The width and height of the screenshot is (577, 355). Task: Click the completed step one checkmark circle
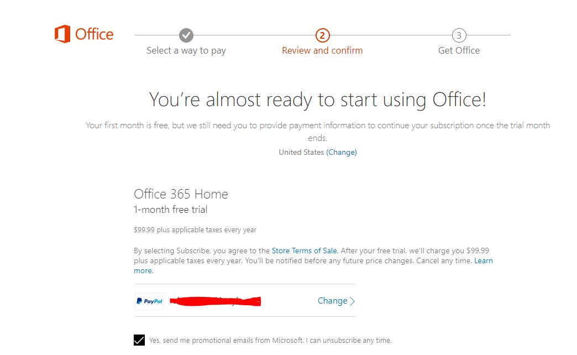[186, 35]
